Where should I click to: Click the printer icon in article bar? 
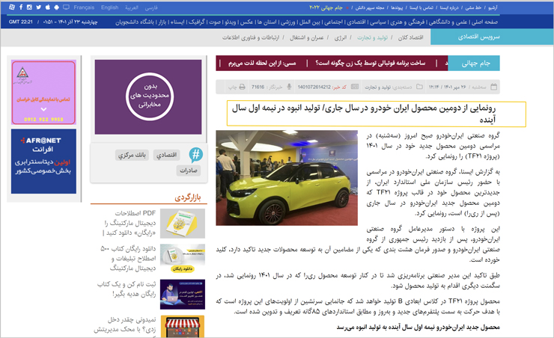(241, 87)
